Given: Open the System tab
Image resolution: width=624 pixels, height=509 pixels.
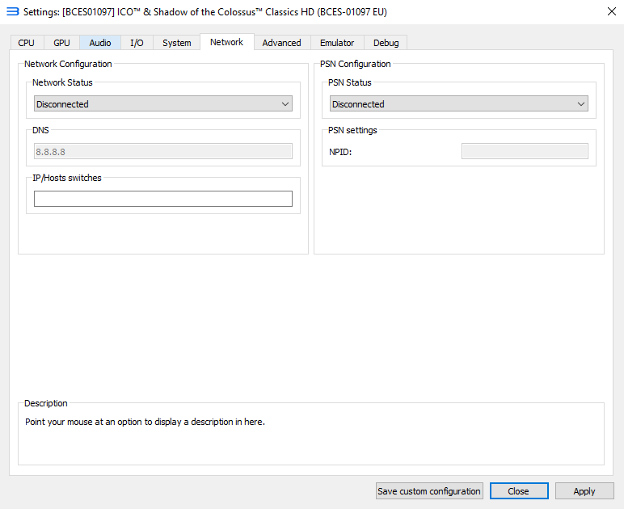Looking at the screenshot, I should 177,43.
